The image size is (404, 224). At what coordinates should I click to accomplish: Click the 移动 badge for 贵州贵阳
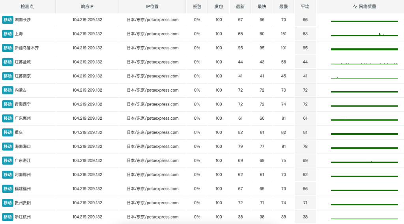[x=7, y=203]
